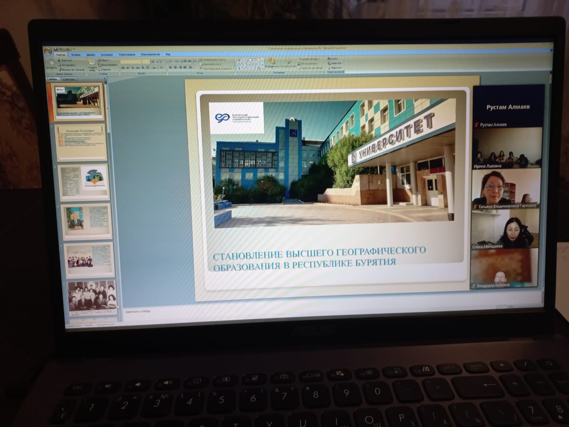Click the Arrange (Упорядочить) icon

[272, 62]
